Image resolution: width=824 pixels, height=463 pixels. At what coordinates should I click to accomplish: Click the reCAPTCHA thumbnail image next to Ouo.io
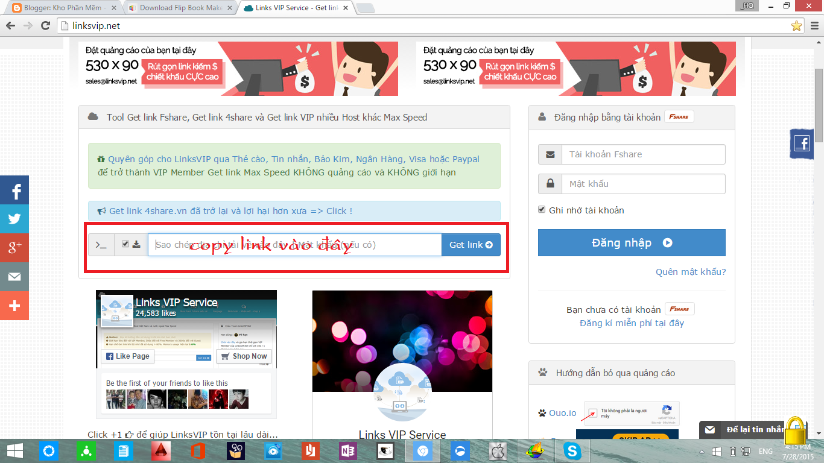tap(632, 414)
